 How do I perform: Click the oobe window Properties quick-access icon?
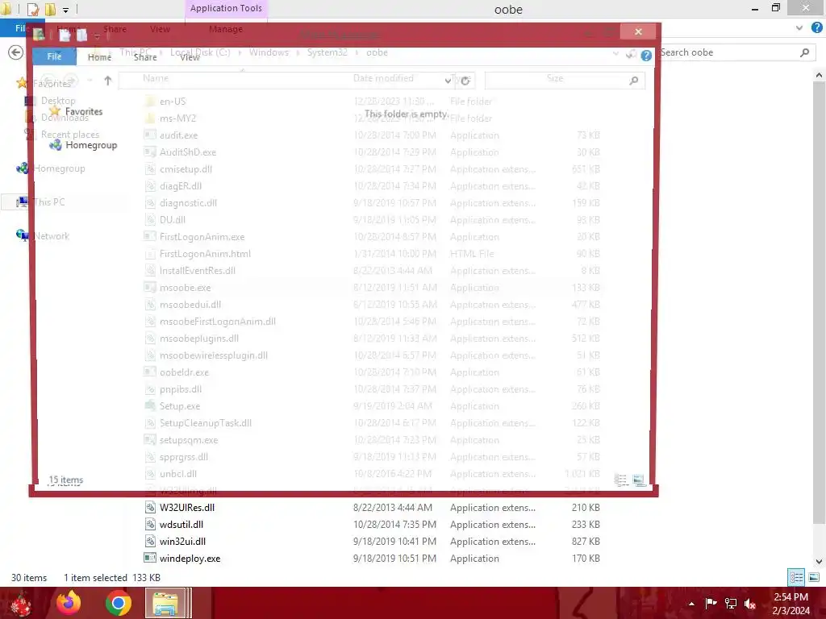[x=32, y=9]
